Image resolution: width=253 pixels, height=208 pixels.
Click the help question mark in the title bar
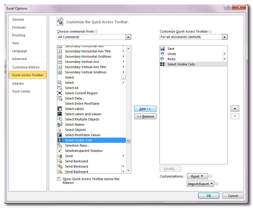tap(228, 7)
